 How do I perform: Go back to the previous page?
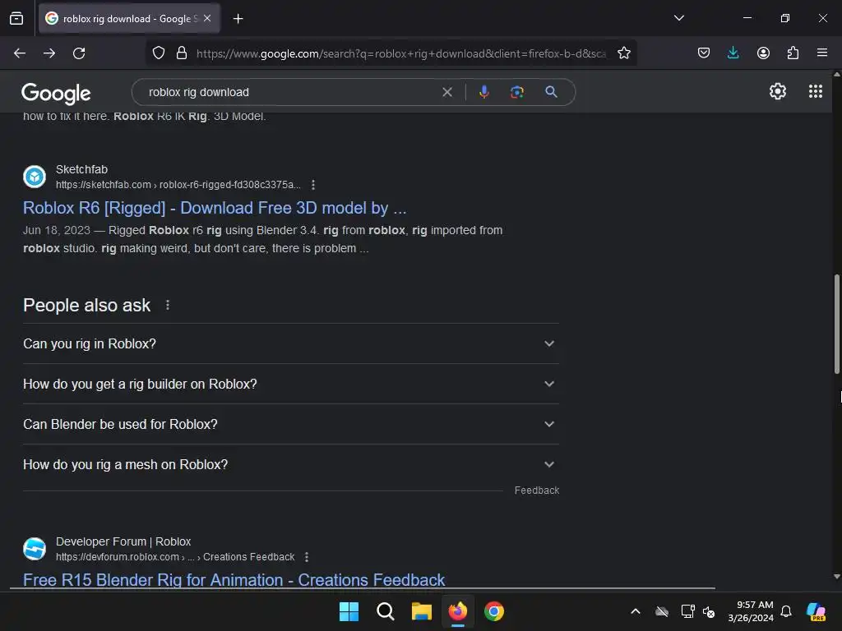click(x=20, y=53)
